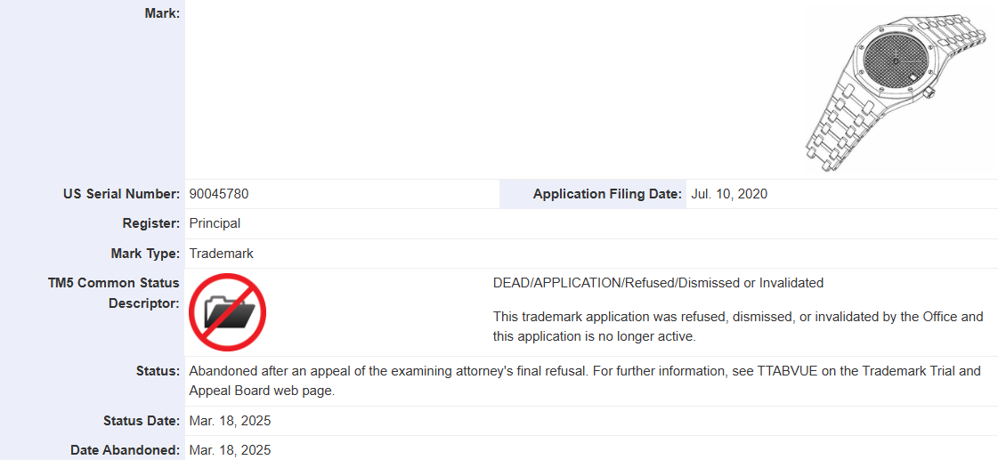Screen dimensions: 998x460
Task: Select the Status Date value Mar. 18, 2025
Action: (230, 421)
